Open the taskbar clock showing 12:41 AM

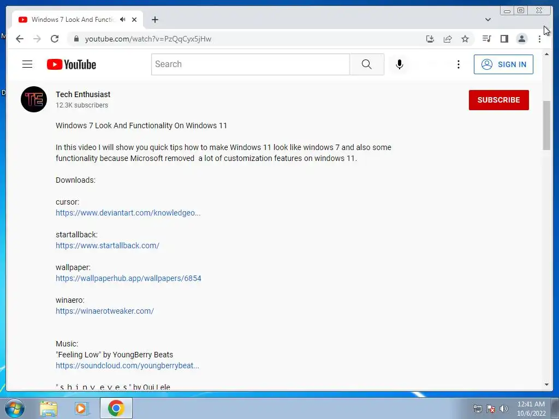pyautogui.click(x=531, y=409)
